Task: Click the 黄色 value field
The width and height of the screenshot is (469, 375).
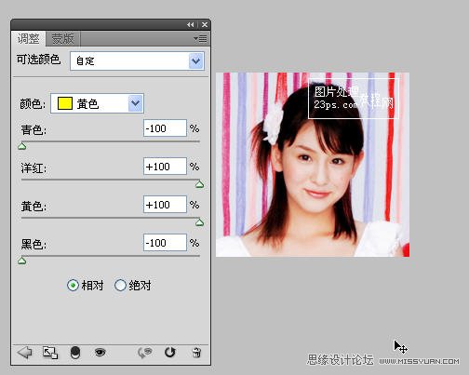Action: (x=165, y=205)
